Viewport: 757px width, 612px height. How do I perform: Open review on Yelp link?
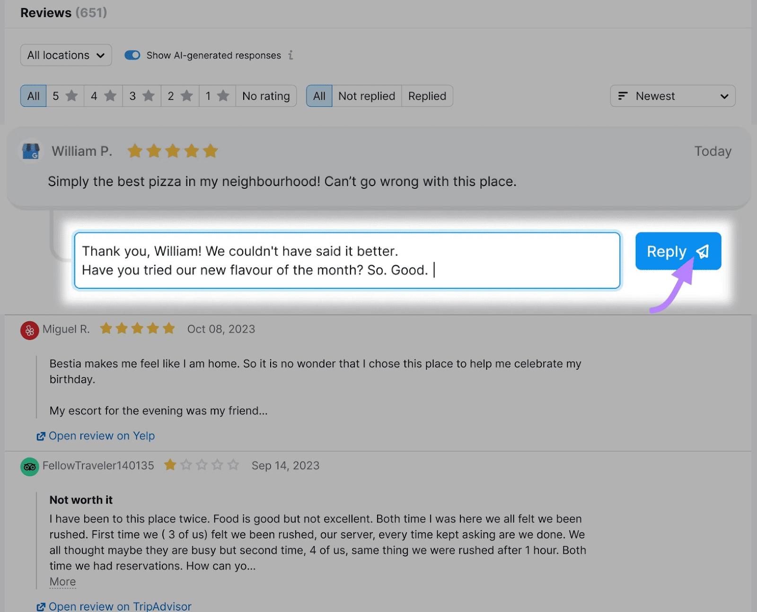pyautogui.click(x=102, y=436)
